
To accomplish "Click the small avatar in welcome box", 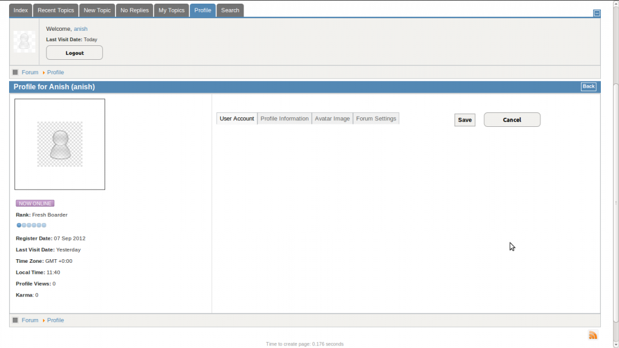I will (24, 41).
